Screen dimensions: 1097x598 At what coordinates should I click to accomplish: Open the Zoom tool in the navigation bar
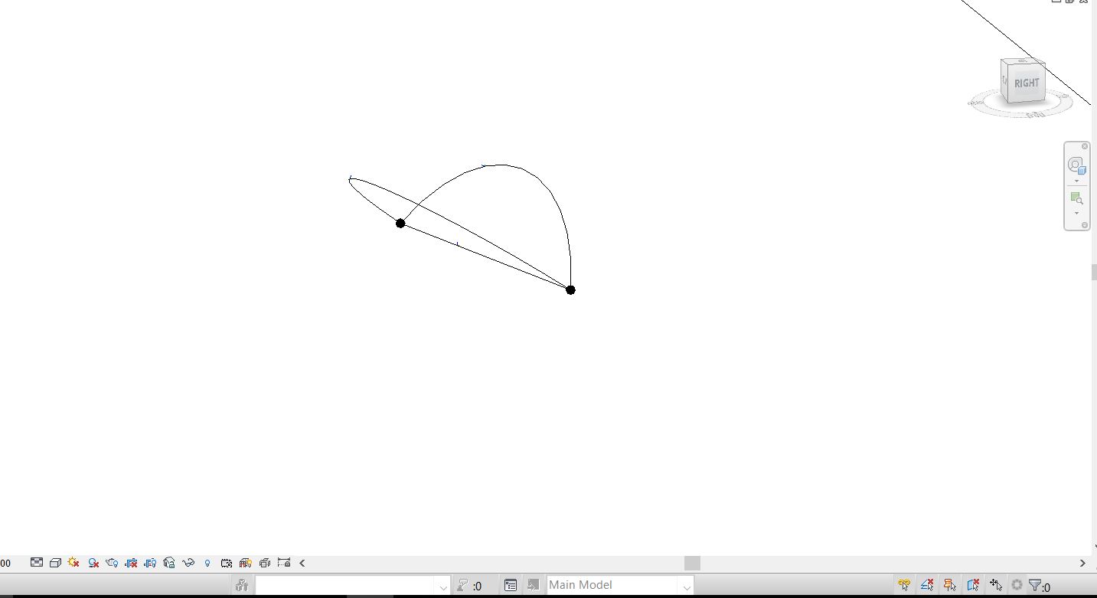pyautogui.click(x=1076, y=198)
